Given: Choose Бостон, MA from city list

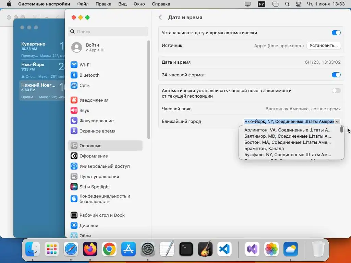Looking at the screenshot, I should point(288,142).
